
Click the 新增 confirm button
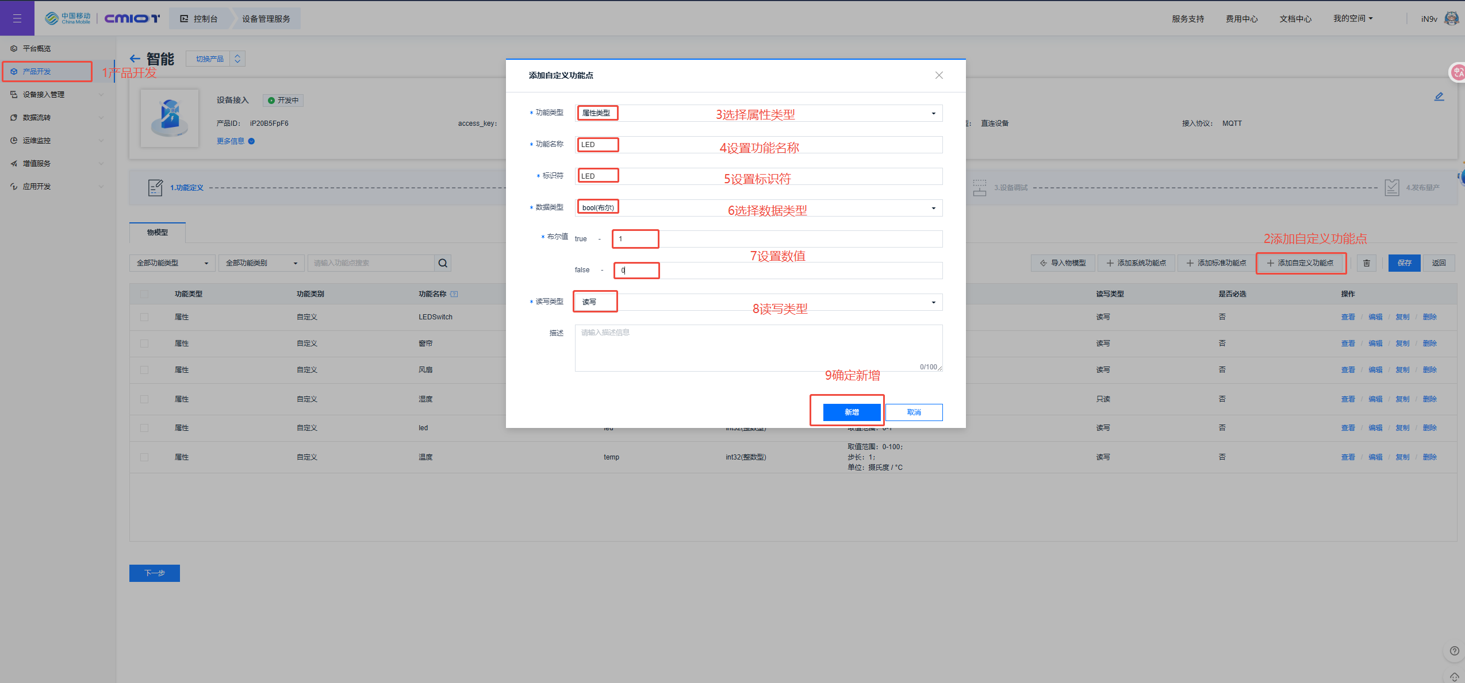[x=852, y=412]
